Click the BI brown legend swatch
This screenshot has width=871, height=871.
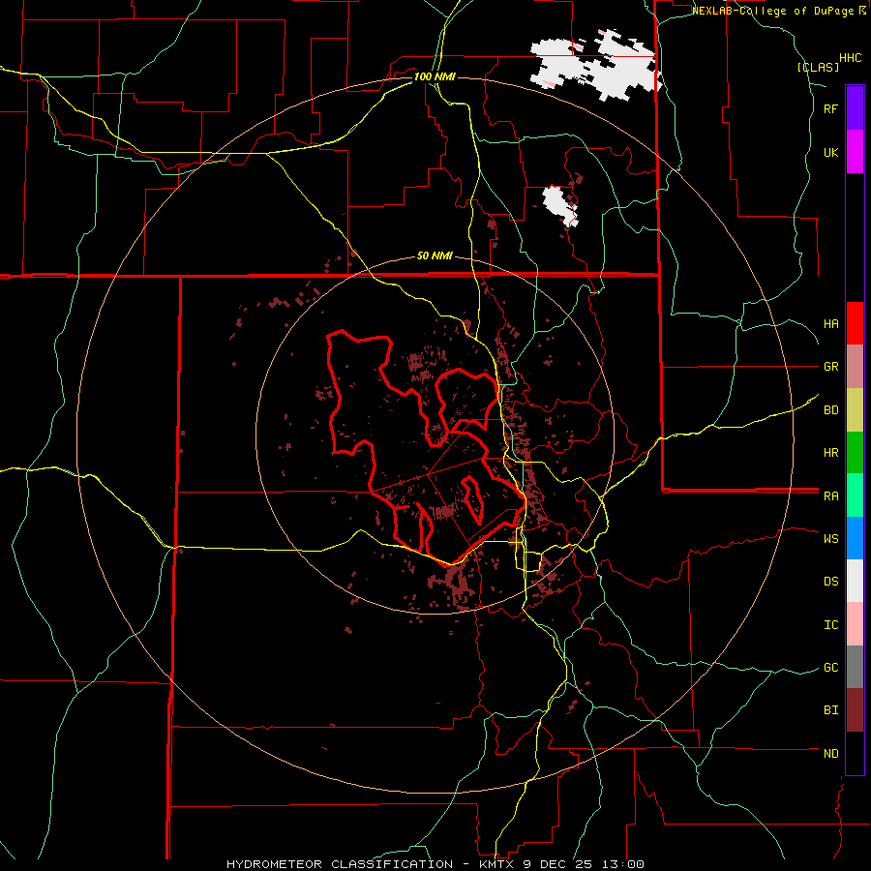(x=855, y=710)
